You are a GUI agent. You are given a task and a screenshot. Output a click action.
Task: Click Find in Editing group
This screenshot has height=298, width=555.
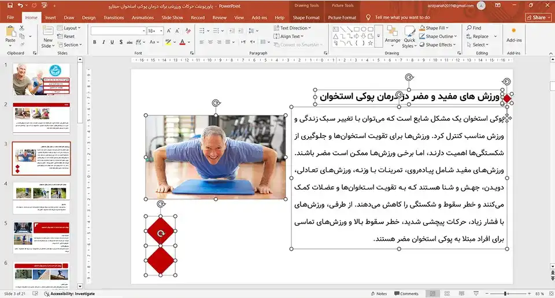pos(474,28)
